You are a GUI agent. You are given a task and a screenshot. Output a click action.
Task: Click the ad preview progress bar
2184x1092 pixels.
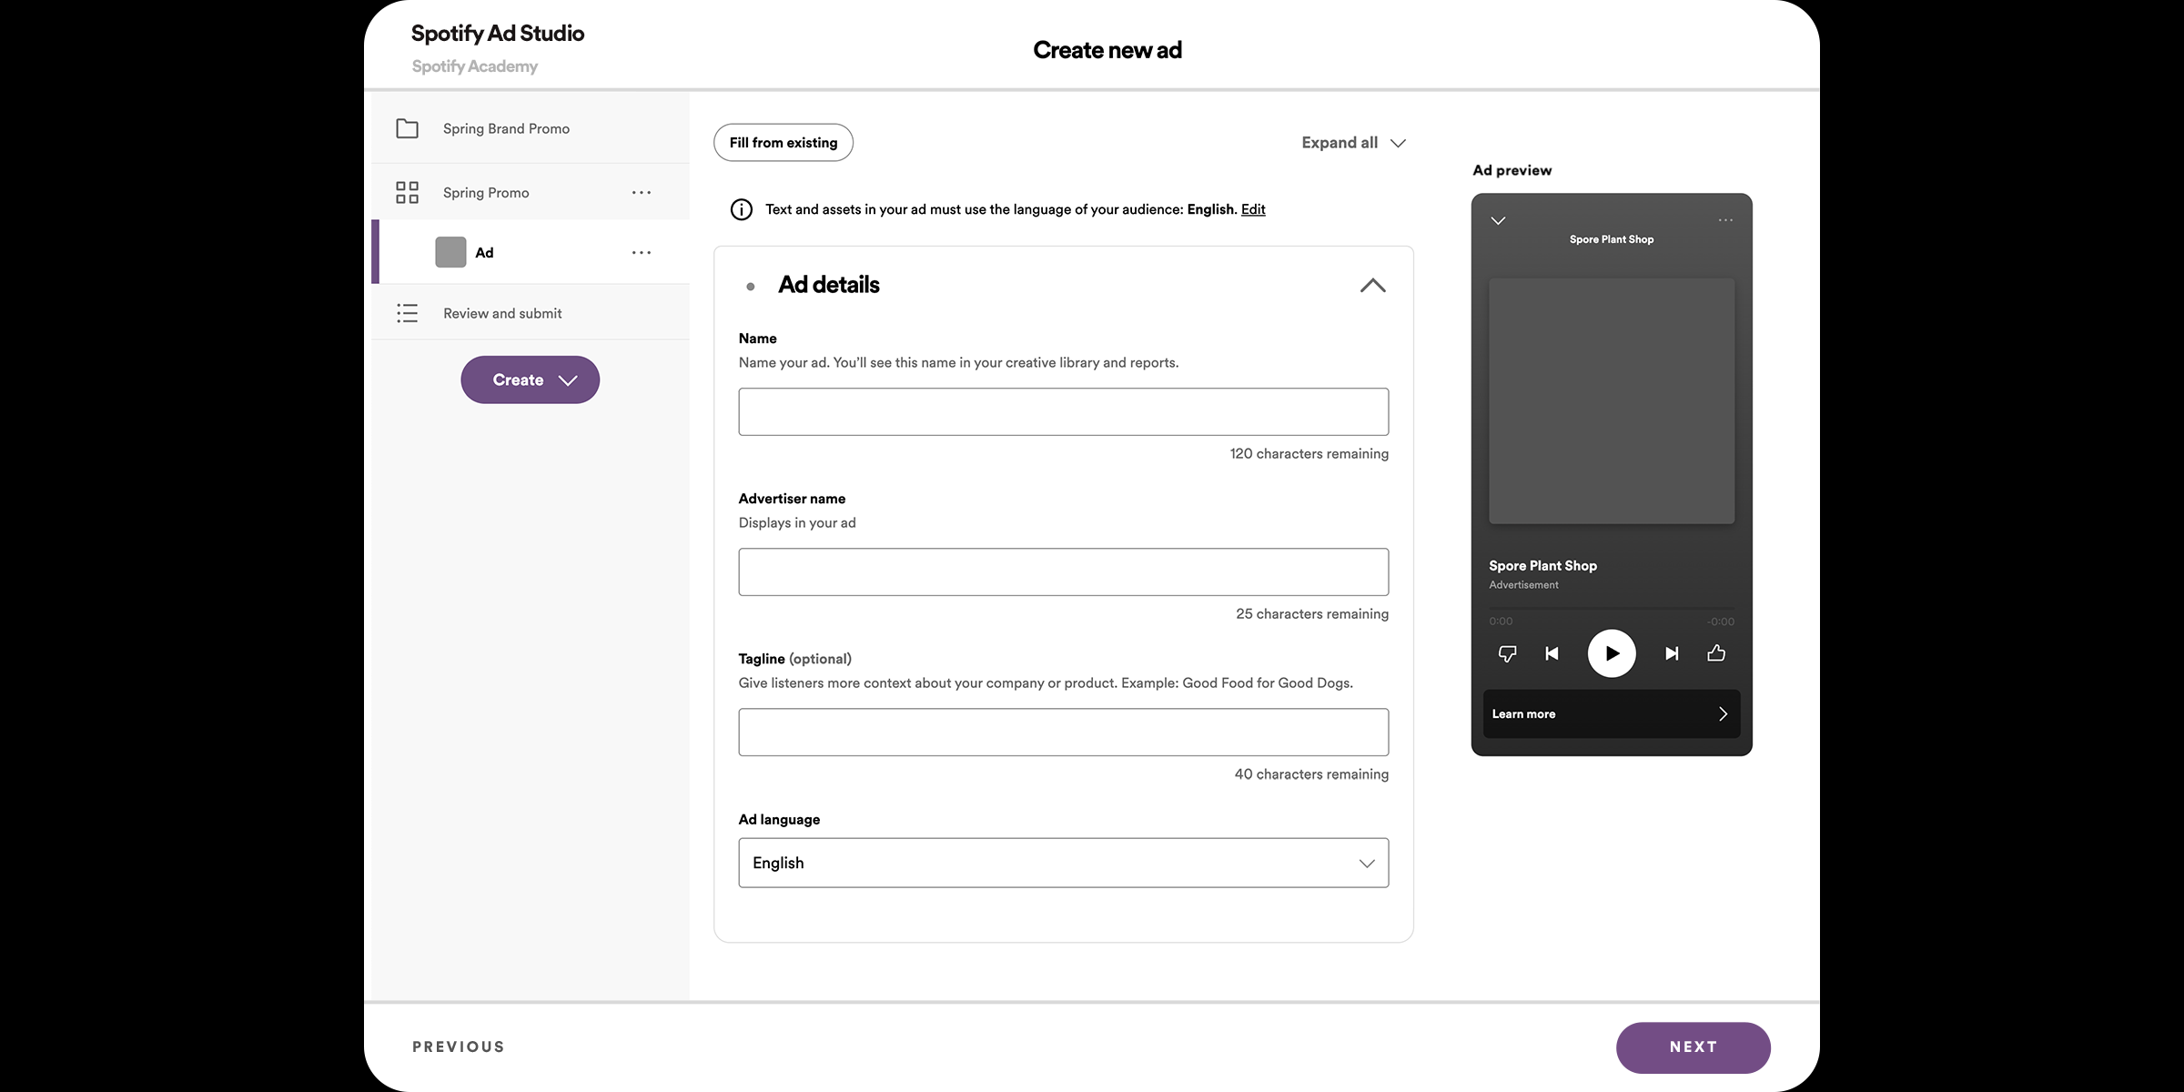[1611, 608]
